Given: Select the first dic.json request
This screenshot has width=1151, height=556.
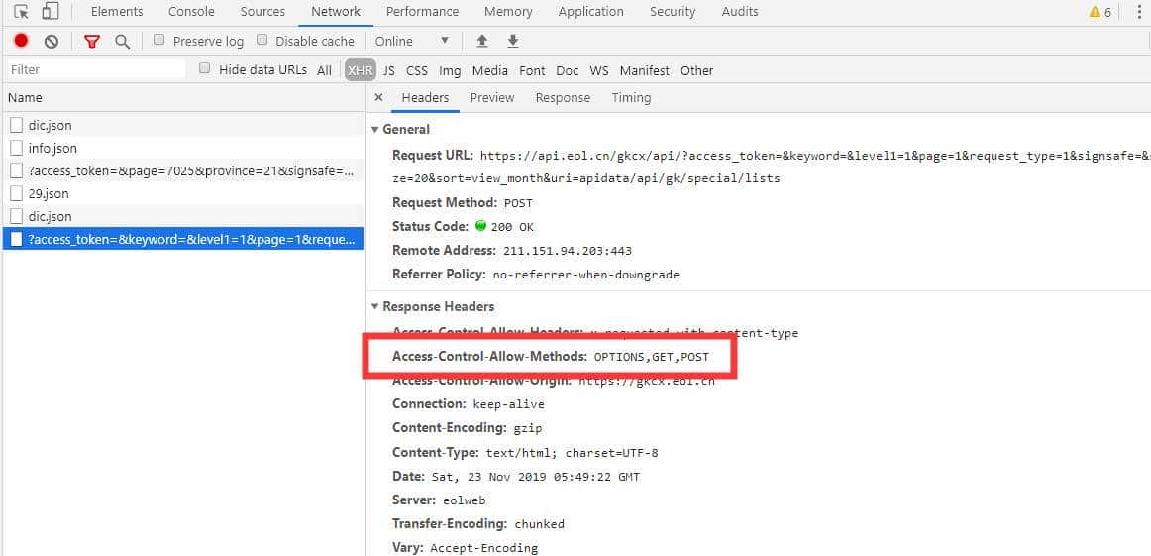Looking at the screenshot, I should click(183, 126).
